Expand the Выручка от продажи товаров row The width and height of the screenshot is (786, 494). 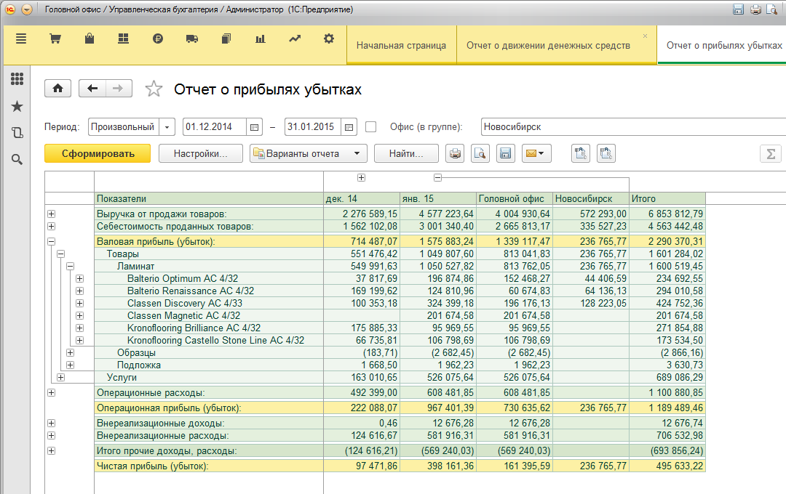pos(51,214)
